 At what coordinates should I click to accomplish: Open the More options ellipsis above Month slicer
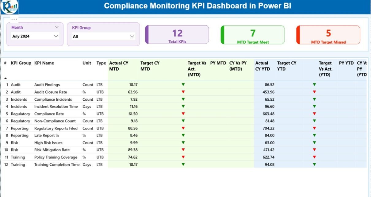point(14,19)
